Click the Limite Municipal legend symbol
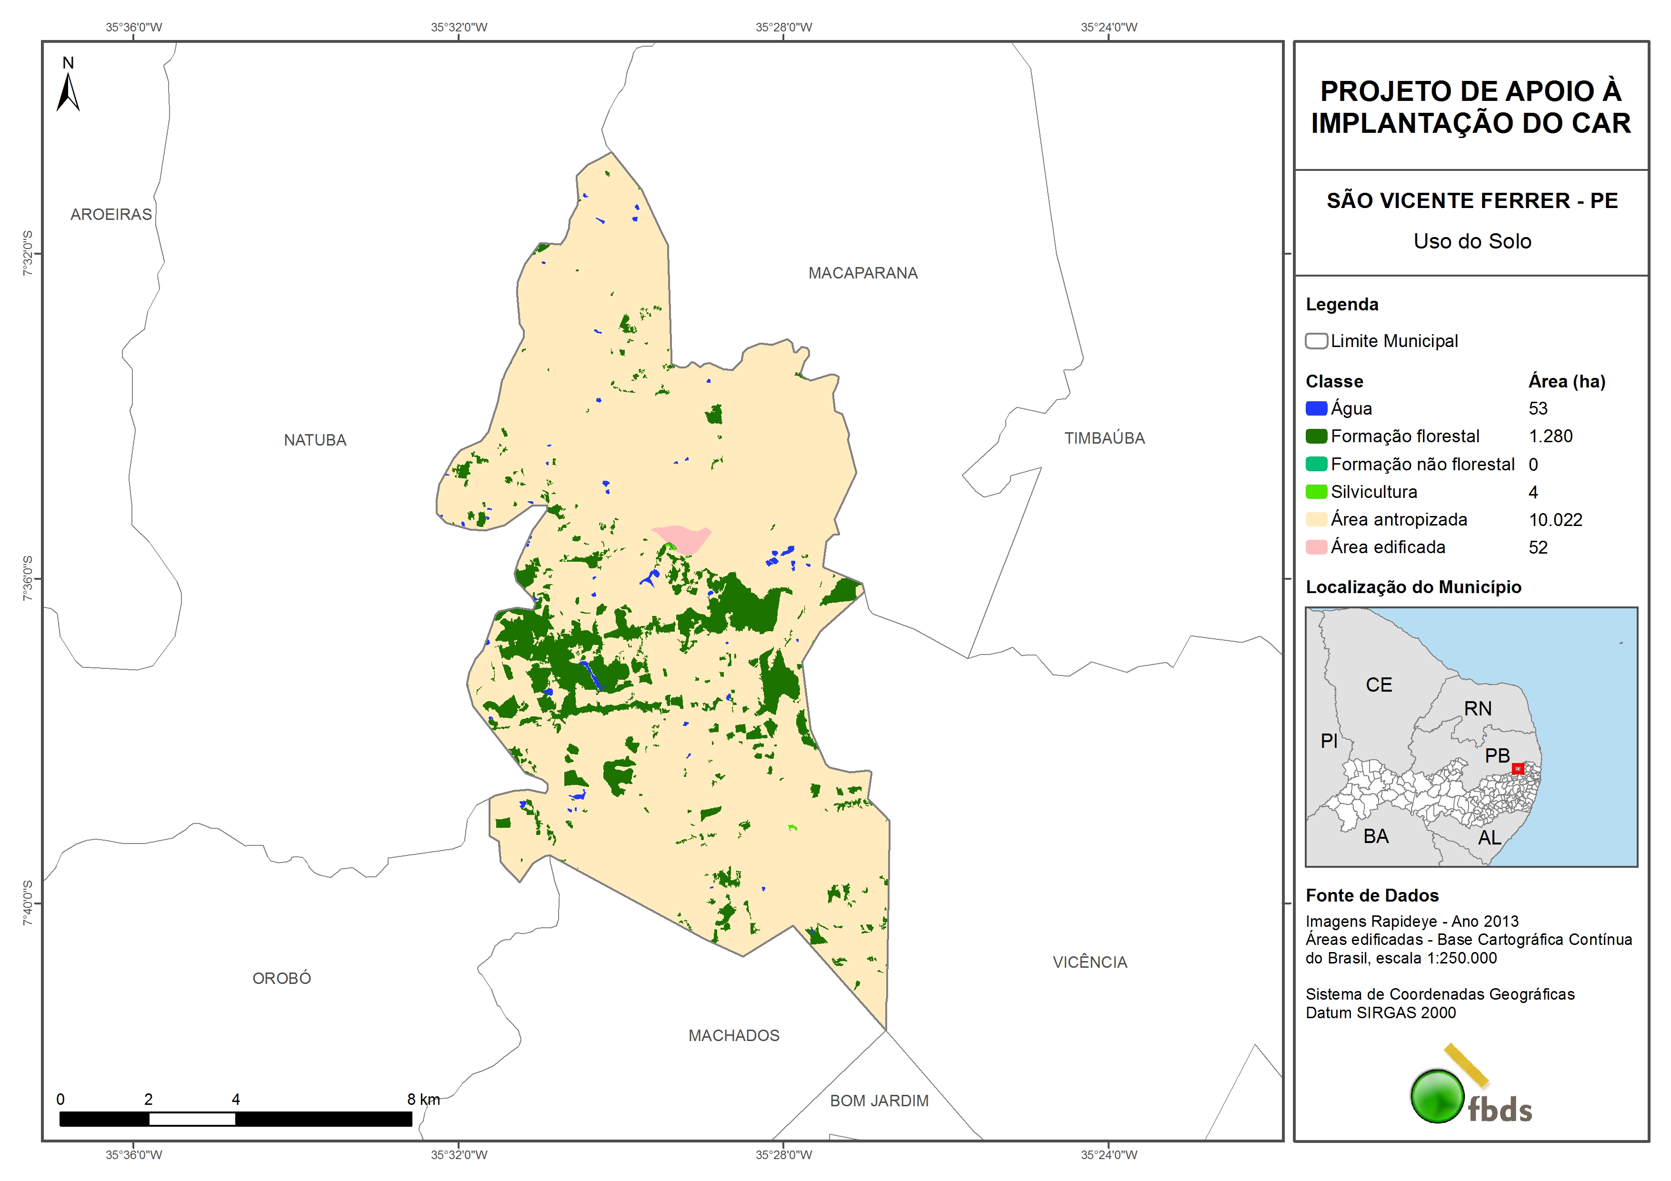Viewport: 1671px width, 1181px height. coord(1316,340)
